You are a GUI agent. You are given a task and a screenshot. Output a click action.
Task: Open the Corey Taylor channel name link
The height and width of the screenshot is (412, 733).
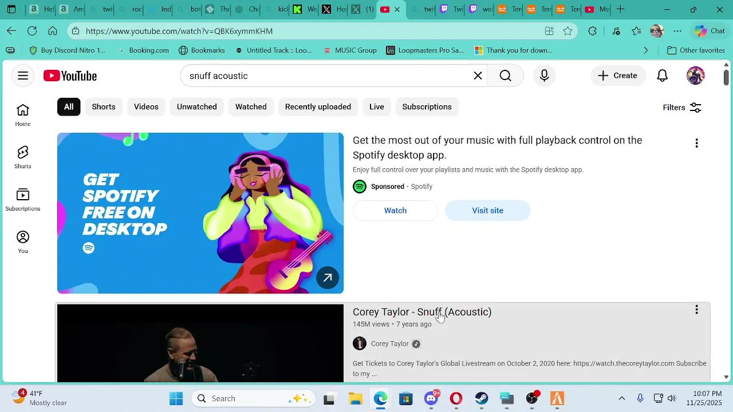tap(389, 344)
